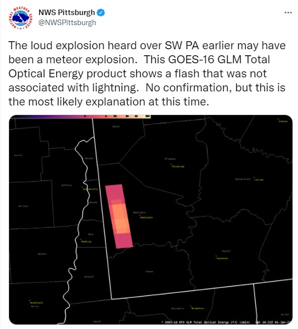Click the Morgantown city label on map
This screenshot has width=298, height=329.
(x=197, y=308)
